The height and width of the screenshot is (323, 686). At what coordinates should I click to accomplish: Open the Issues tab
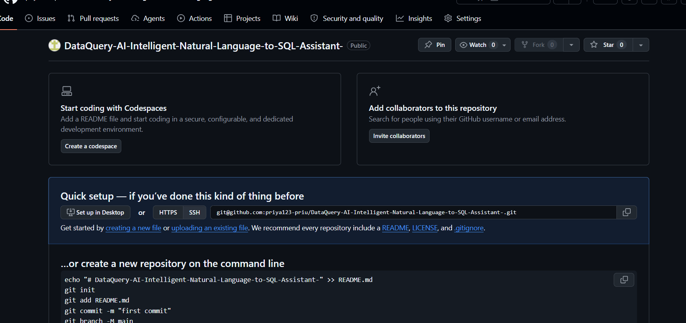(40, 19)
